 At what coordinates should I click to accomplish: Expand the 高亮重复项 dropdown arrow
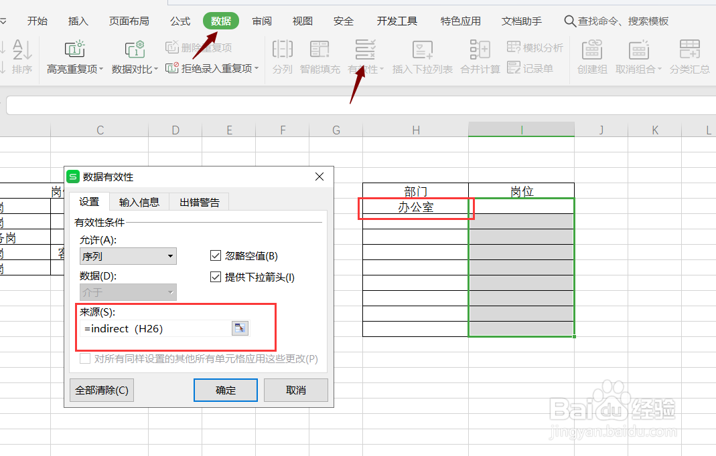[x=102, y=70]
